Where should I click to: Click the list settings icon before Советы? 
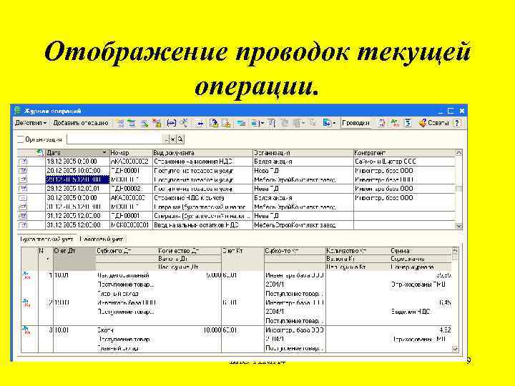408,123
